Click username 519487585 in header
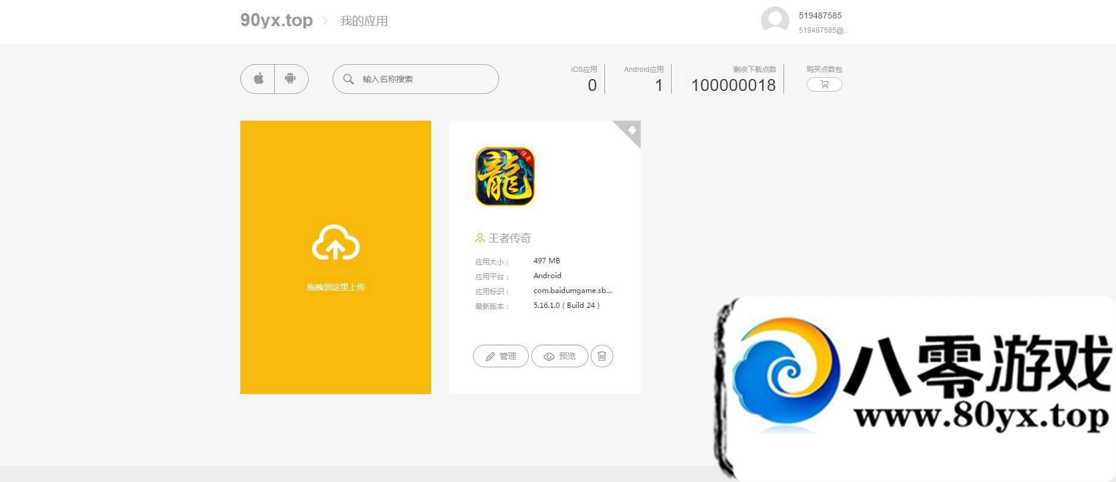 pos(820,15)
